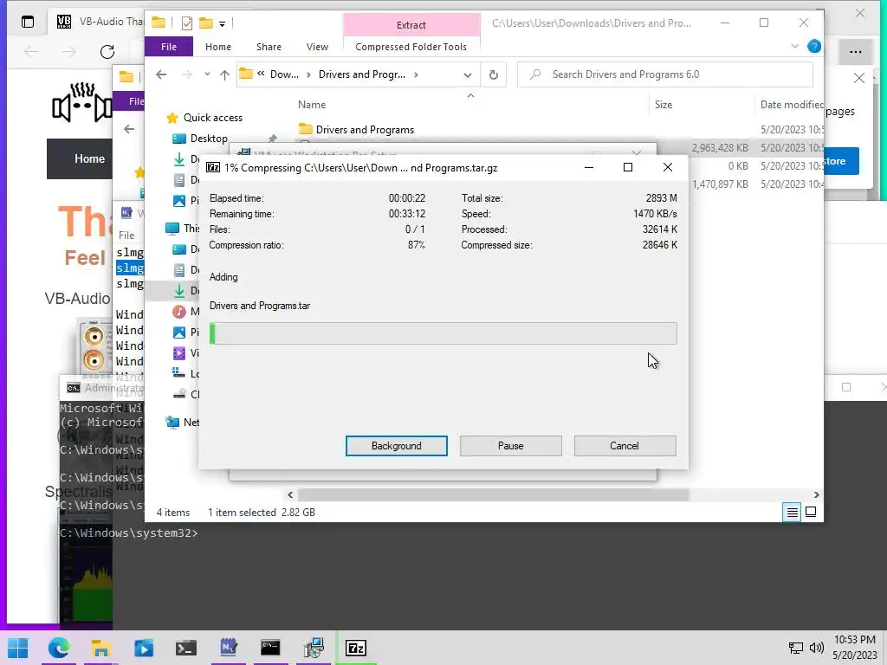Open the network tray icon
The image size is (887, 665).
coord(796,648)
